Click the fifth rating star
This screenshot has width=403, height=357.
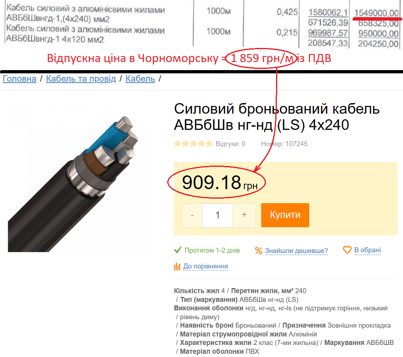pyautogui.click(x=210, y=144)
